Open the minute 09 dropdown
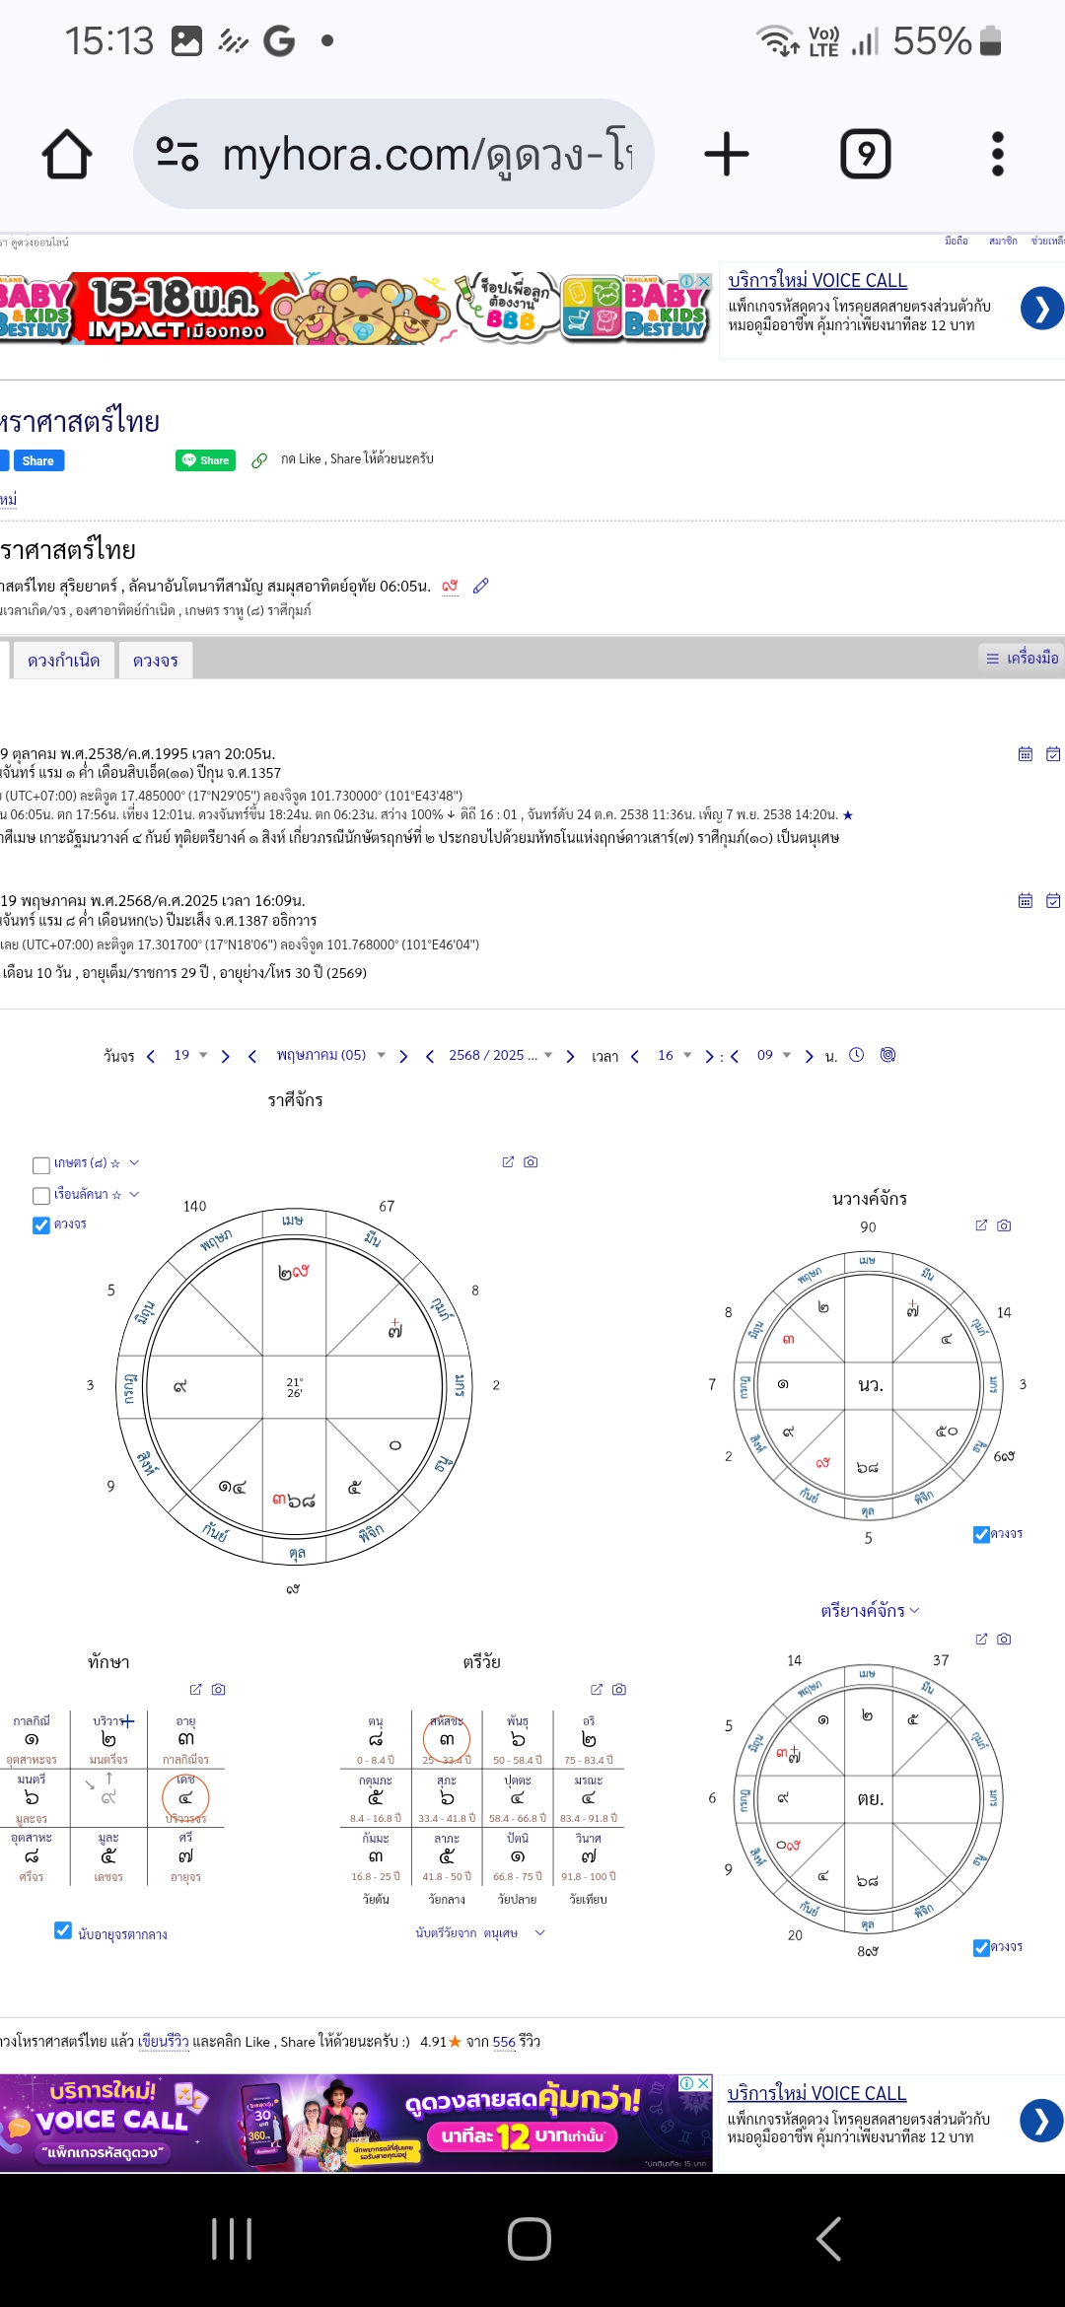This screenshot has height=2307, width=1065. coord(774,1055)
